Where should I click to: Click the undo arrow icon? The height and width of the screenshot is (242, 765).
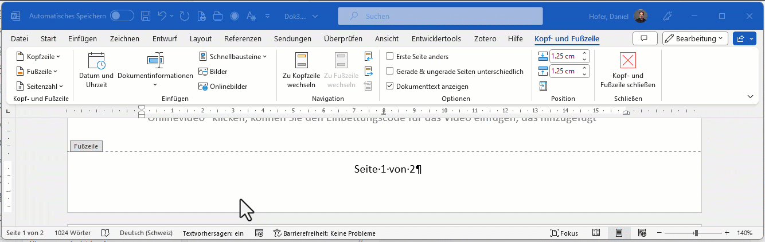[x=162, y=16]
